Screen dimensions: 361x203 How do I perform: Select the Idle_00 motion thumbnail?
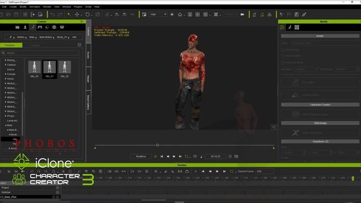[x=34, y=69]
